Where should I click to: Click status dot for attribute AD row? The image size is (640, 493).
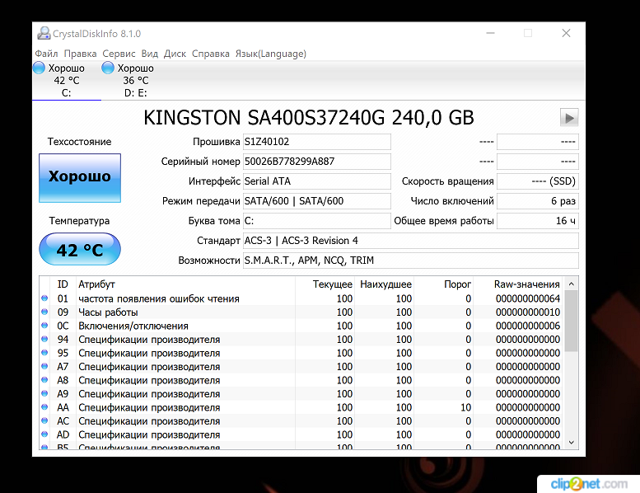pyautogui.click(x=44, y=434)
